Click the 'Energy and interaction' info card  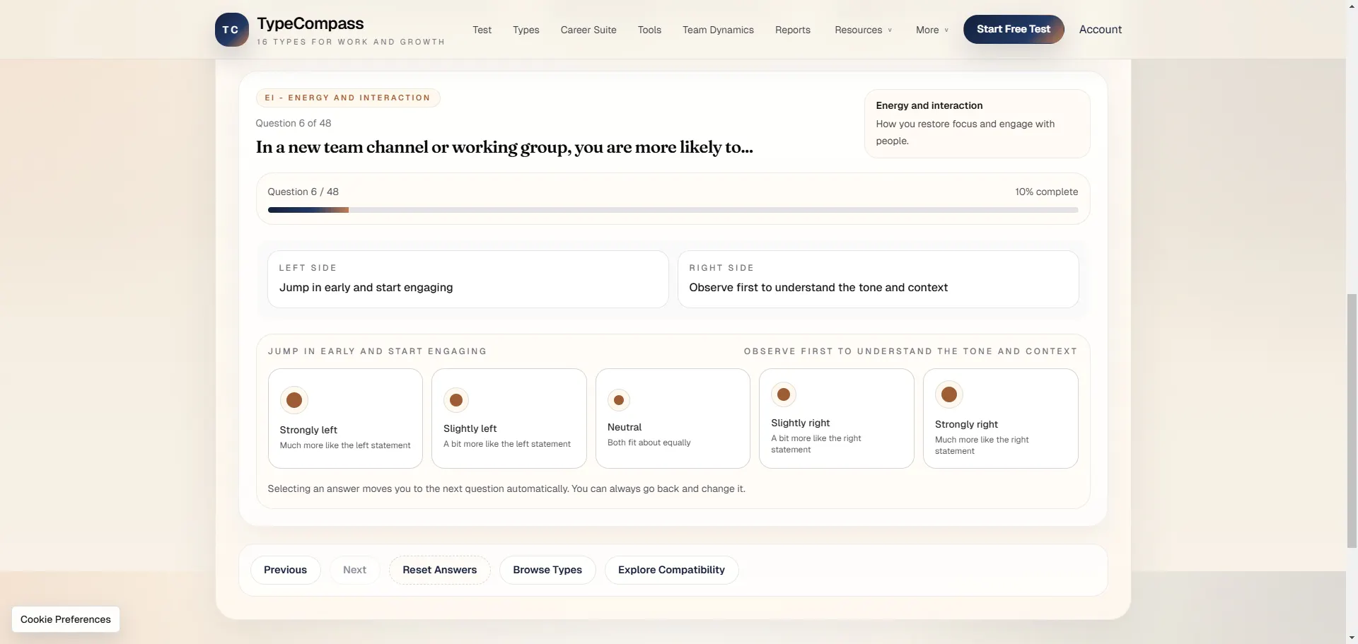coord(977,123)
